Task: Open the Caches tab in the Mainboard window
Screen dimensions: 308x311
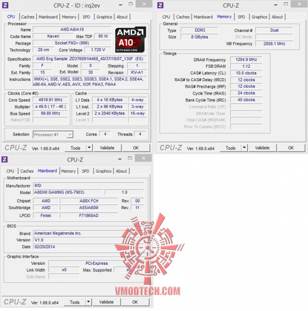Action: tap(27, 171)
